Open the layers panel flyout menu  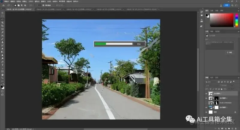click(238, 78)
